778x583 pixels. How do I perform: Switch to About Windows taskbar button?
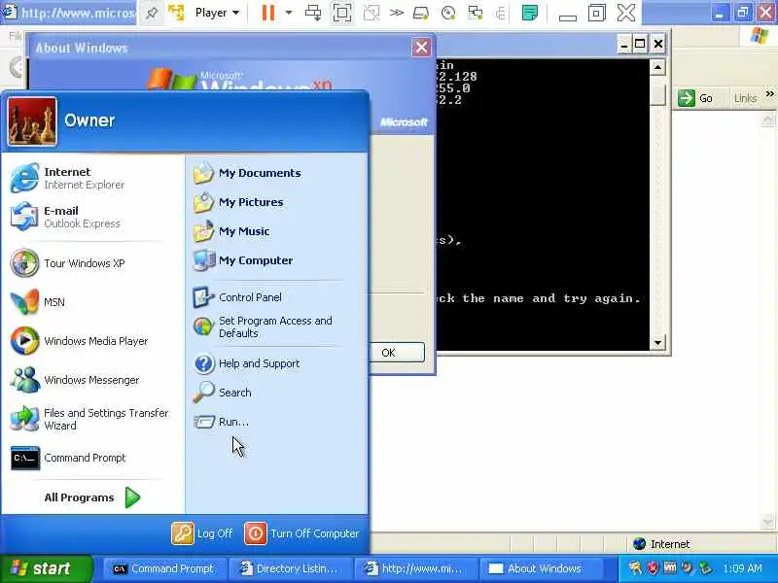click(x=541, y=568)
